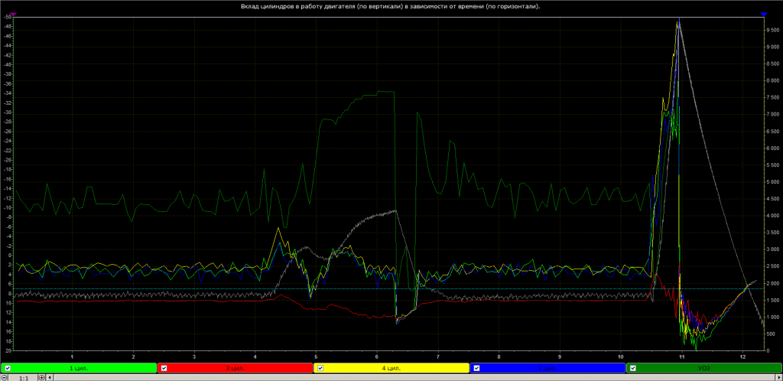Click the horizontal scrollbar right arrow

point(779,378)
